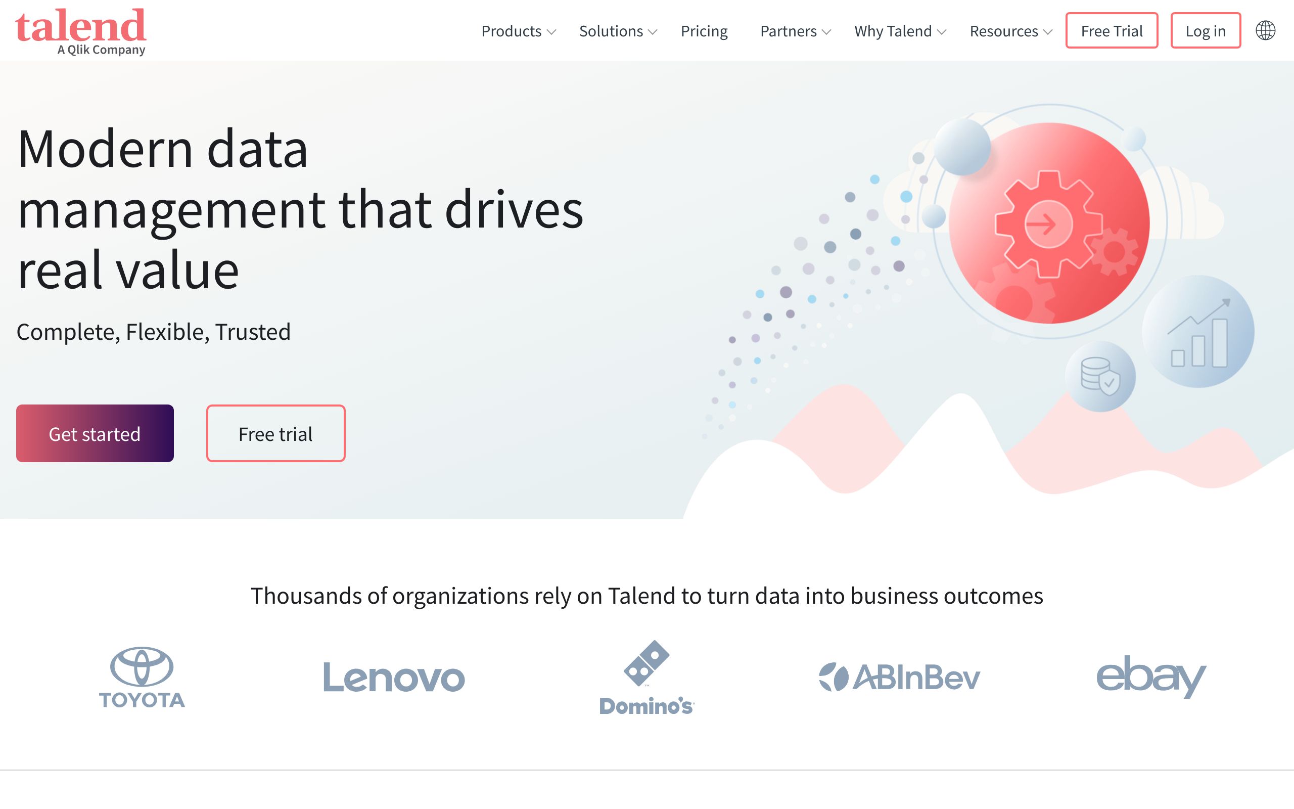Viewport: 1294px width, 809px height.
Task: Click the Lenovo customer logo
Action: click(x=394, y=678)
